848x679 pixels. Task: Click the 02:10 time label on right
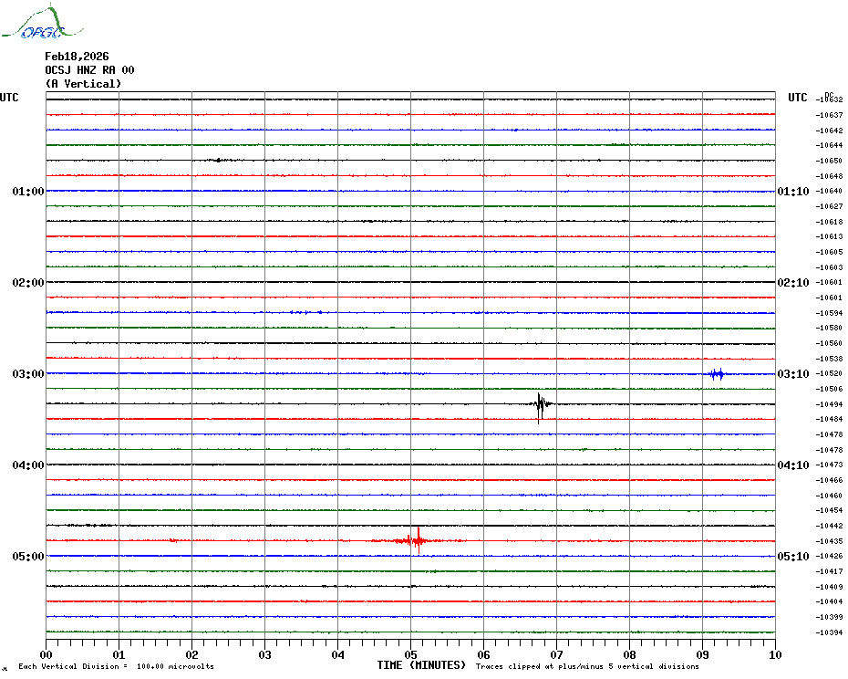click(x=792, y=283)
